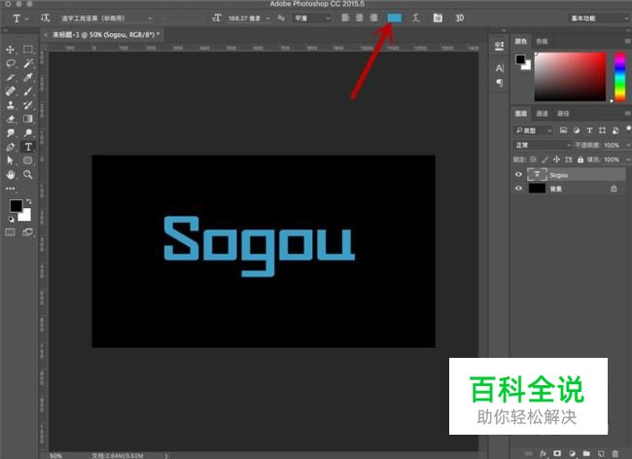Viewport: 632px width, 459px height.
Task: Toggle filter for type layers
Action: pos(589,130)
